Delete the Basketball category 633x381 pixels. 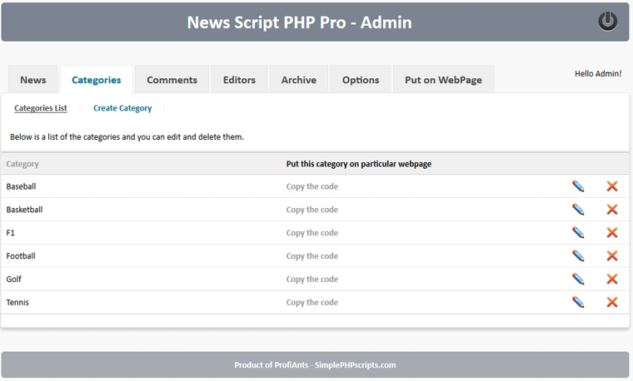(612, 210)
